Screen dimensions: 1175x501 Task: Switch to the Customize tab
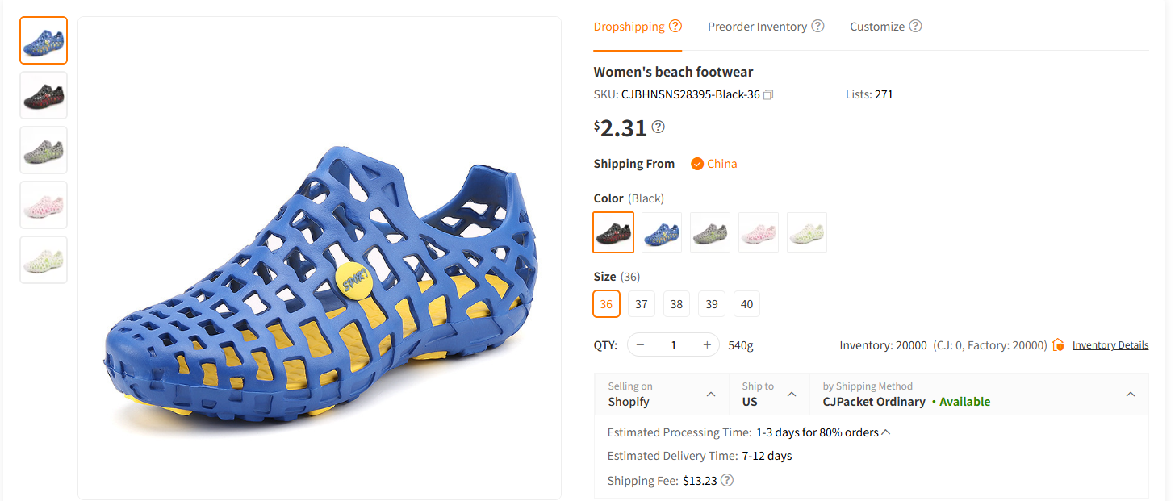[x=879, y=26]
